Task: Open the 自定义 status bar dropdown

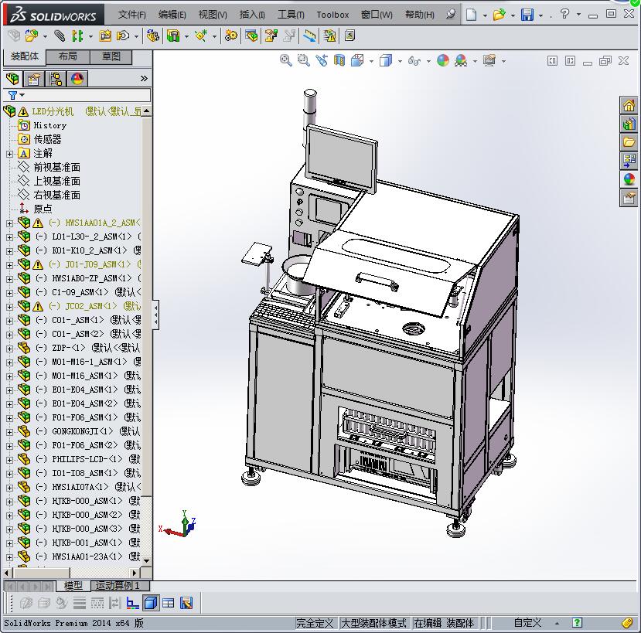Action: tap(557, 623)
